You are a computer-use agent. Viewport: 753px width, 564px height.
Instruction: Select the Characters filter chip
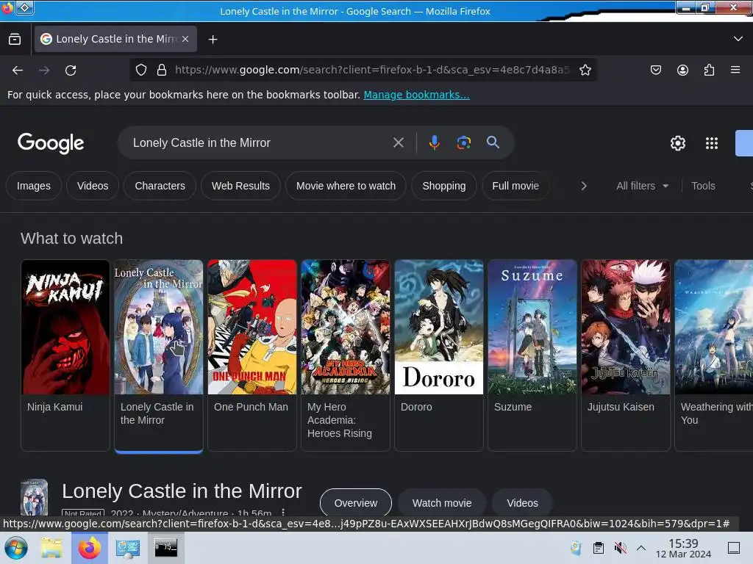[160, 186]
